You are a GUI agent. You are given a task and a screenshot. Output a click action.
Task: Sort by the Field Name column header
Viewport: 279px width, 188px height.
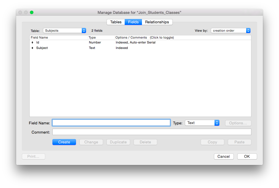(59, 37)
